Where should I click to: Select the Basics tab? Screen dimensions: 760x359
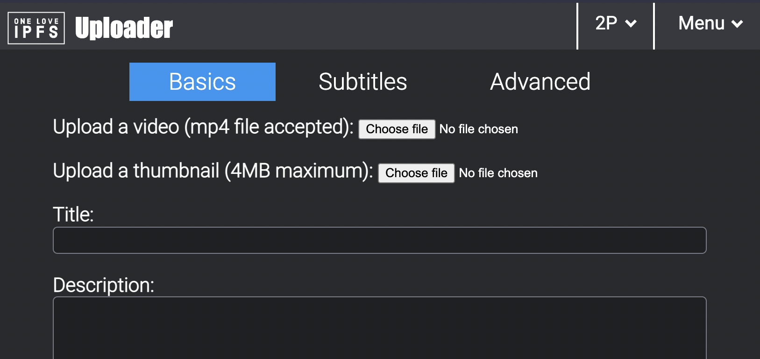(202, 82)
